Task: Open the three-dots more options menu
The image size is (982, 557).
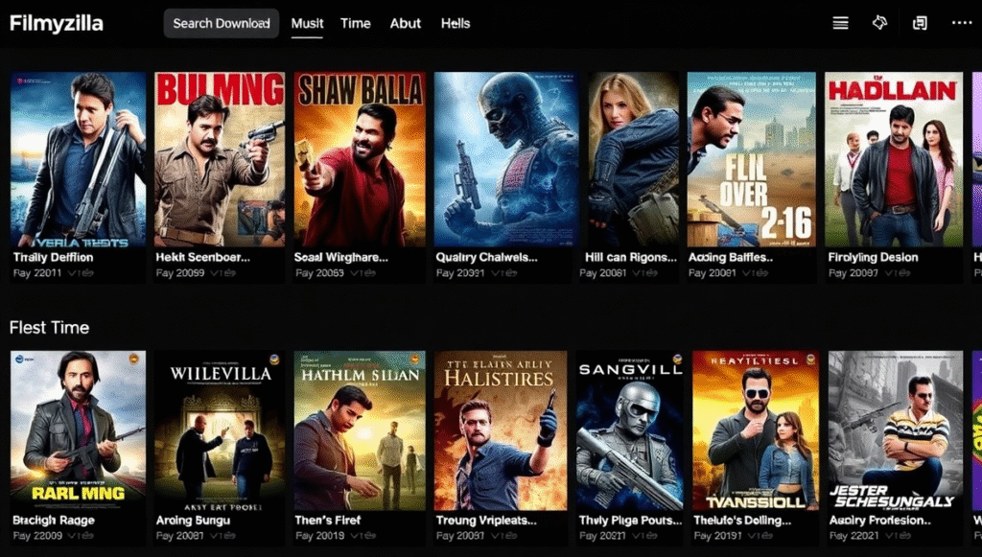Action: click(x=961, y=23)
